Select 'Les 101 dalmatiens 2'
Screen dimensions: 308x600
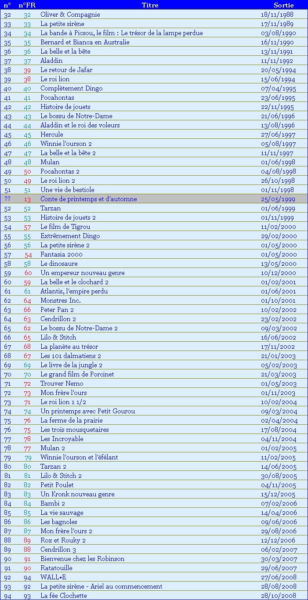pos(71,356)
